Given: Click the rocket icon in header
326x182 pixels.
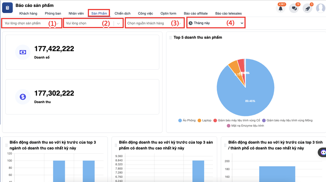Looking at the screenshot, I should [307, 9].
